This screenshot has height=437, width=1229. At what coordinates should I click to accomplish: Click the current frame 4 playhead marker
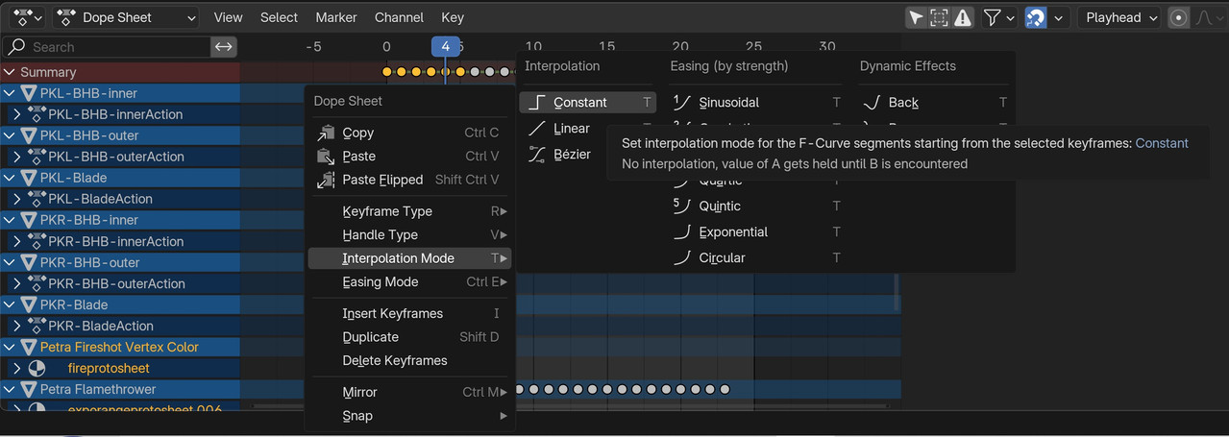pos(445,46)
